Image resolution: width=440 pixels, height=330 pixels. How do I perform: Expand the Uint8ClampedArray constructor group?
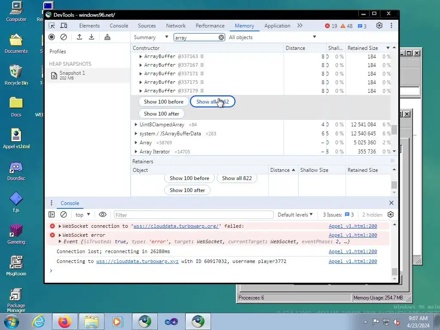pos(136,124)
